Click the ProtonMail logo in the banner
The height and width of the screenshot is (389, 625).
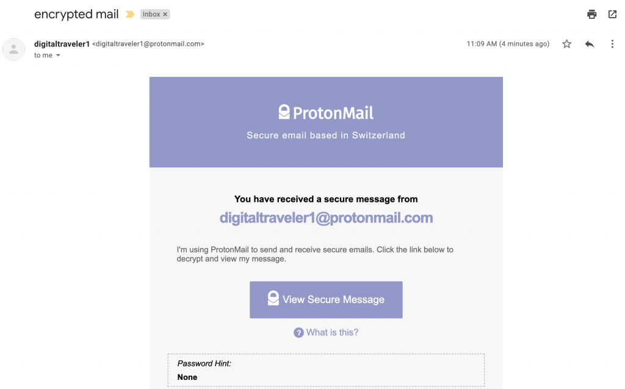326,112
